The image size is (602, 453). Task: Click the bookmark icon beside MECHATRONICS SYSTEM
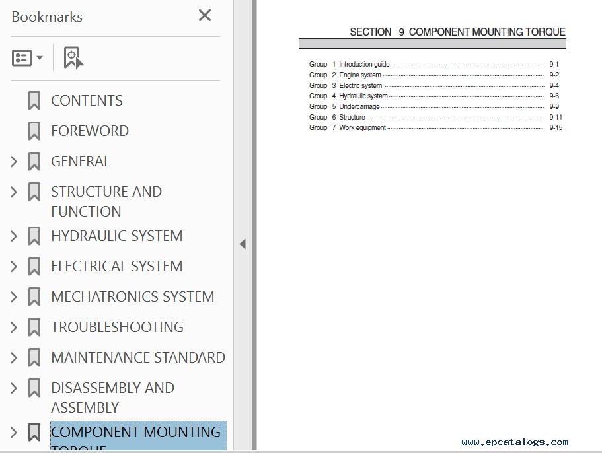pyautogui.click(x=34, y=296)
